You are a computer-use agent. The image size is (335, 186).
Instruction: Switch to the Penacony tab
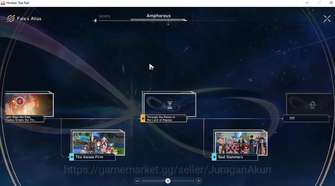pos(105,16)
